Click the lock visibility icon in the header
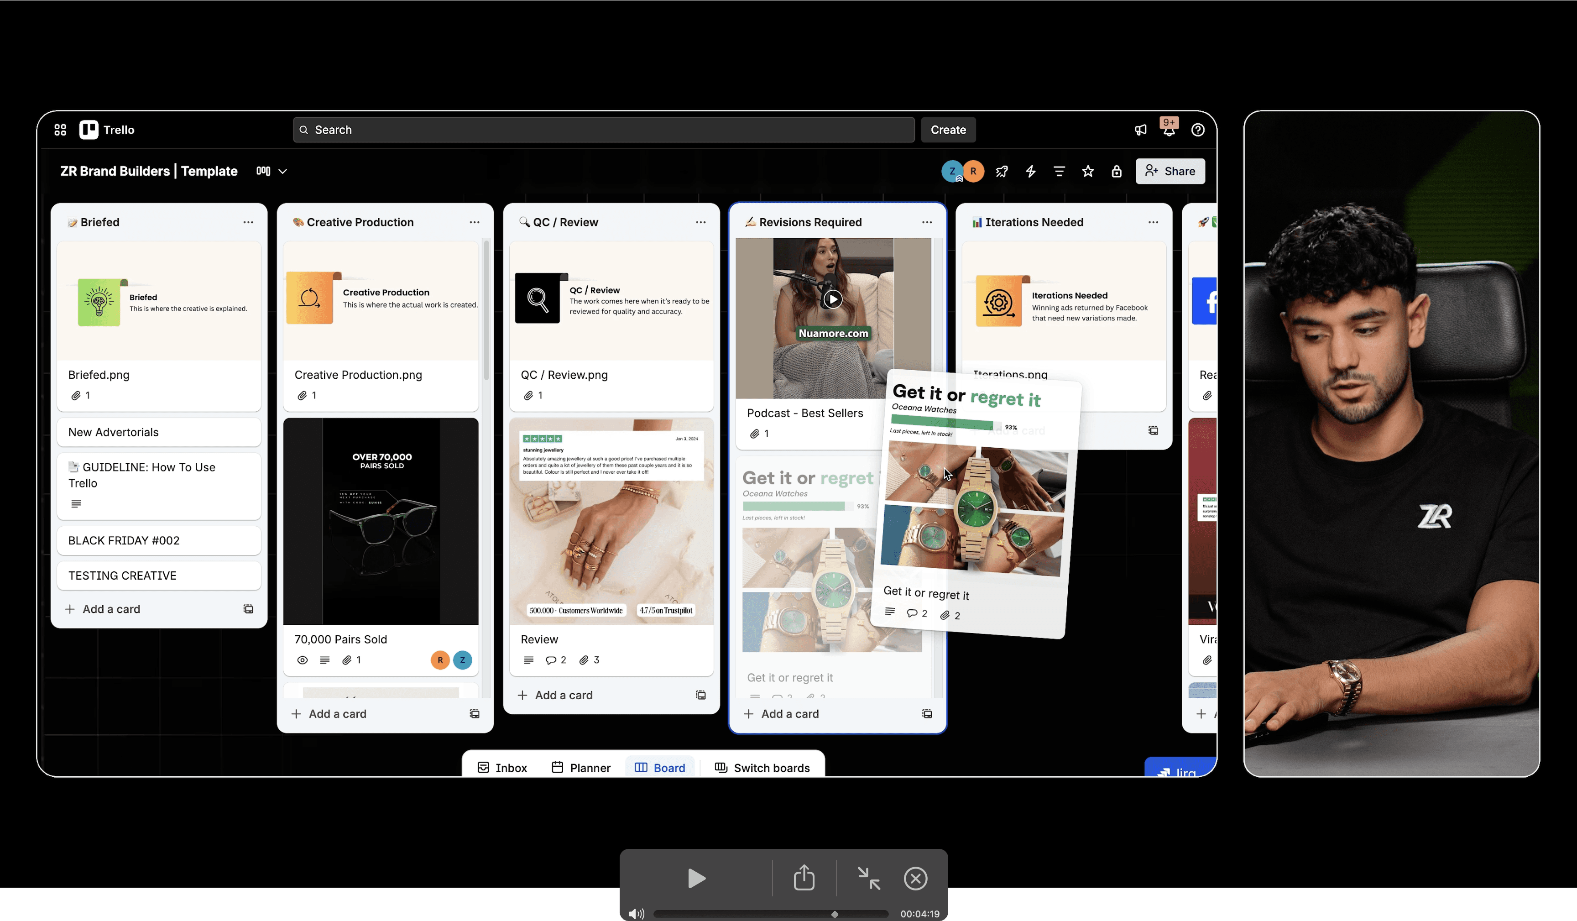 pyautogui.click(x=1117, y=171)
